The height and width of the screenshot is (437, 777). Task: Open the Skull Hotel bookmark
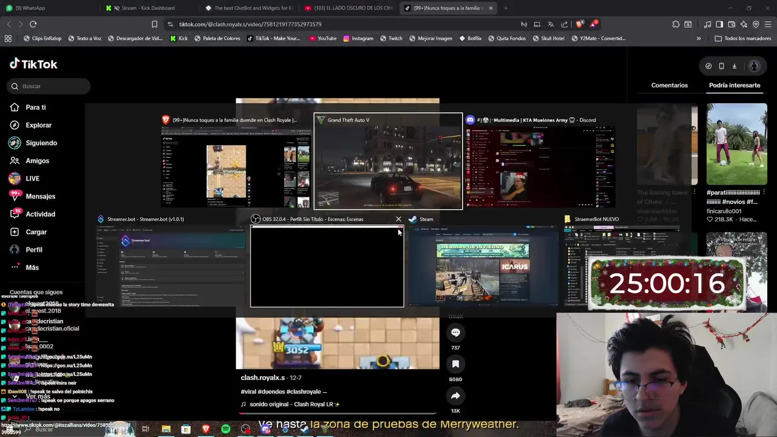coord(548,38)
